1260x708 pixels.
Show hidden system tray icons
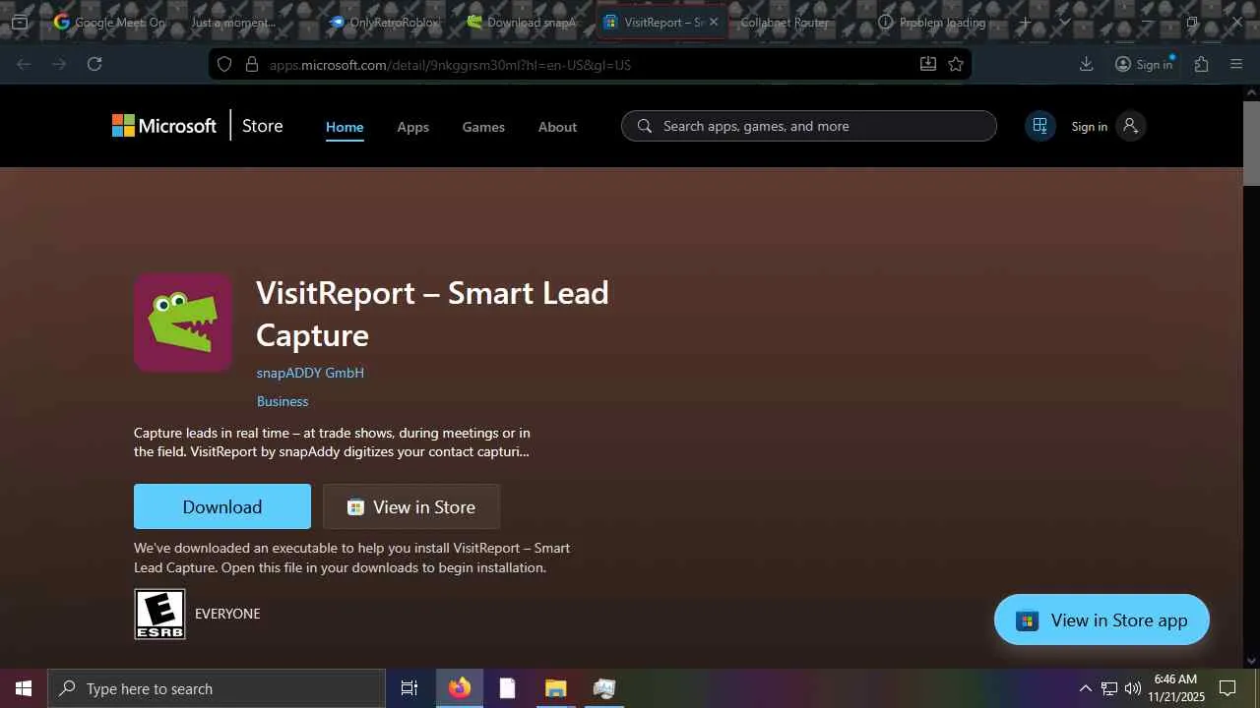click(x=1085, y=688)
